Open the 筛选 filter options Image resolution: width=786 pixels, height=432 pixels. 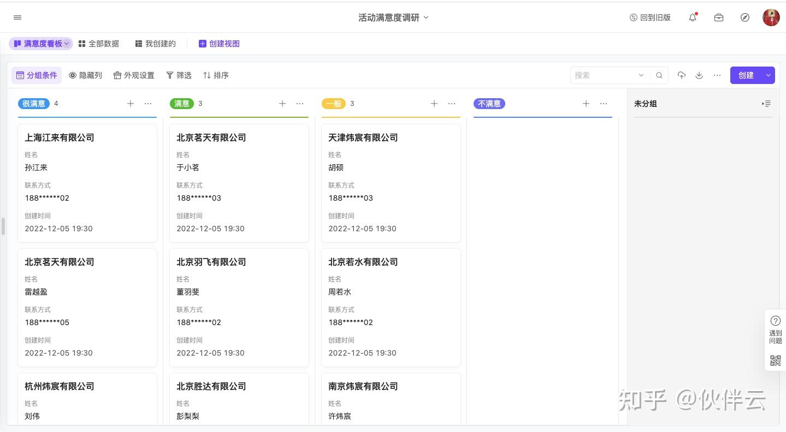pos(179,75)
